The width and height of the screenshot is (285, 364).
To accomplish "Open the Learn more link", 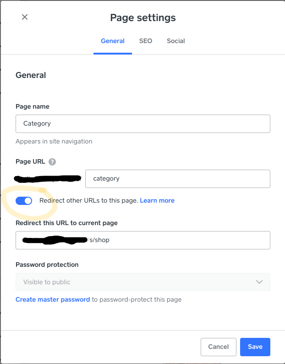I will [x=157, y=200].
